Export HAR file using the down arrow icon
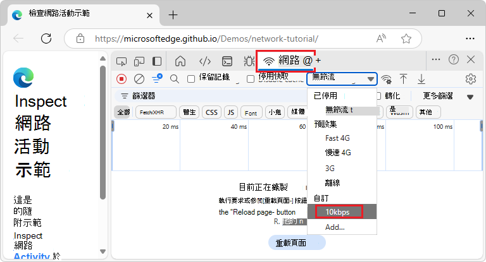The width and height of the screenshot is (486, 262). (421, 79)
